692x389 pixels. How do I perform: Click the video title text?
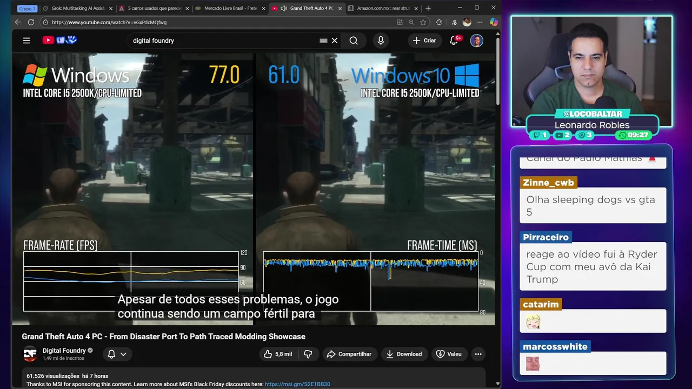(163, 337)
